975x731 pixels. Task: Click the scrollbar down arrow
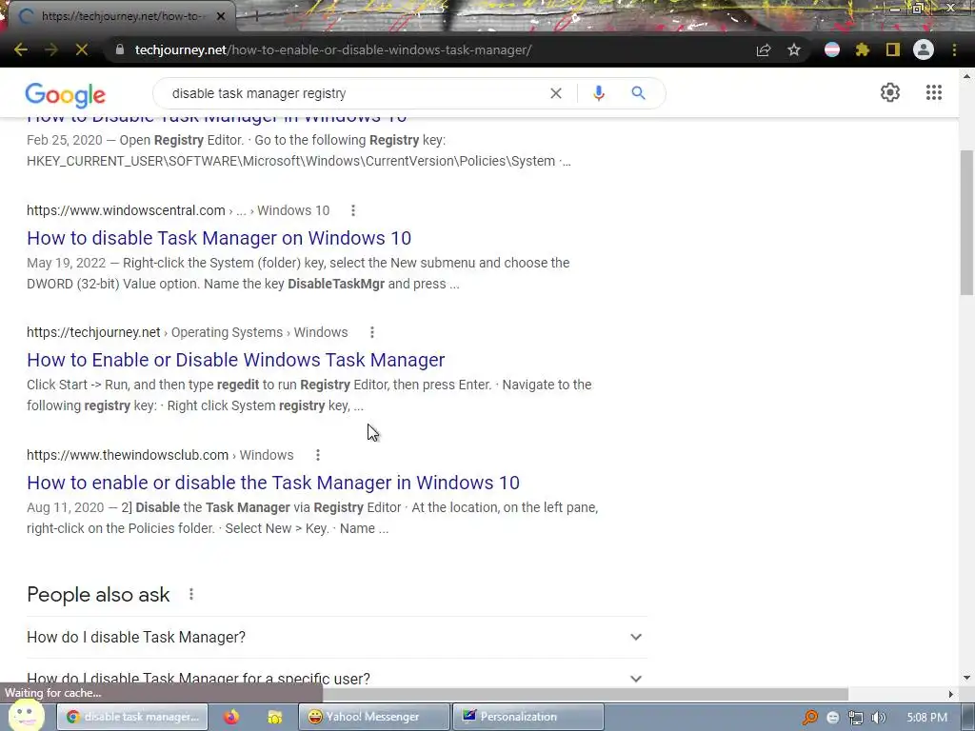(x=966, y=678)
